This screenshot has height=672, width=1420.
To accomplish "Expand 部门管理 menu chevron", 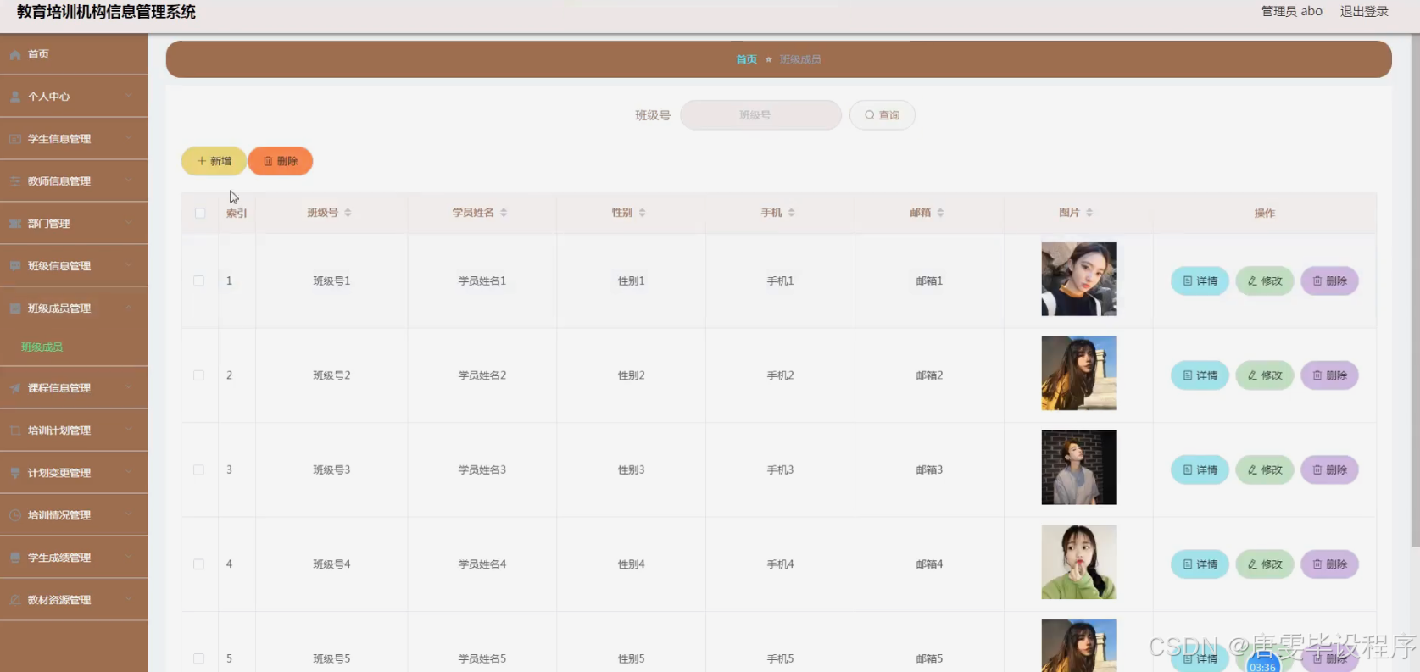I will (x=129, y=223).
